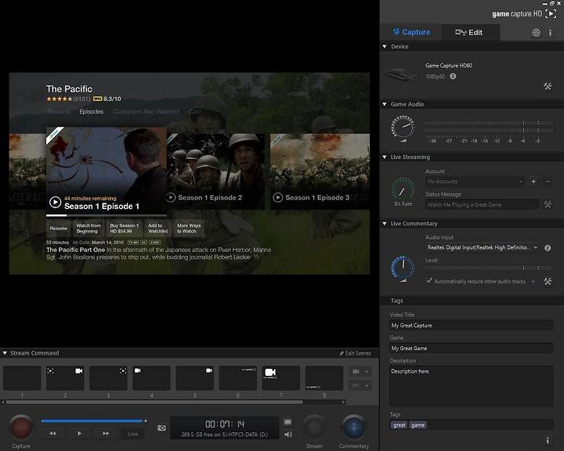Click the Game field My Great Game
Viewport: 564px width, 451px height.
[472, 348]
